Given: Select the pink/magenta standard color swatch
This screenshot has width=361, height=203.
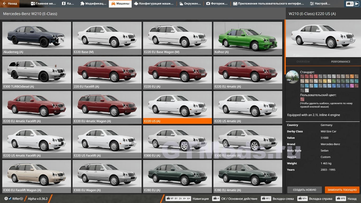Looking at the screenshot, I should (352, 86).
